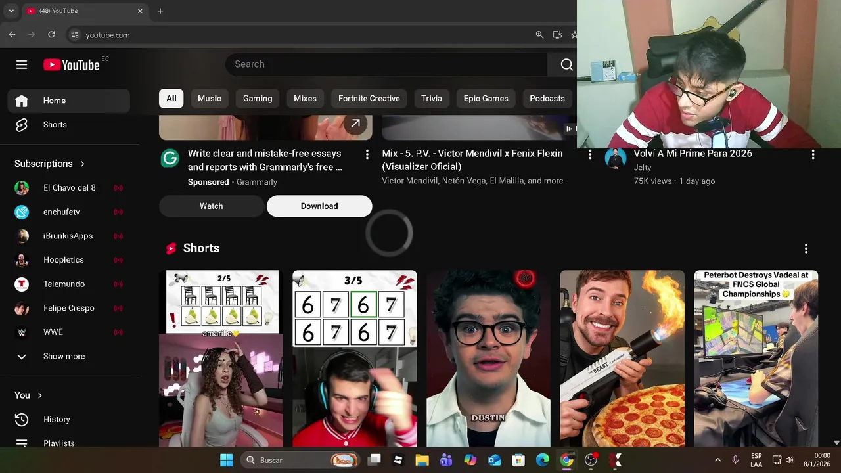
Task: Open the Grammarly essays ad title
Action: click(265, 160)
